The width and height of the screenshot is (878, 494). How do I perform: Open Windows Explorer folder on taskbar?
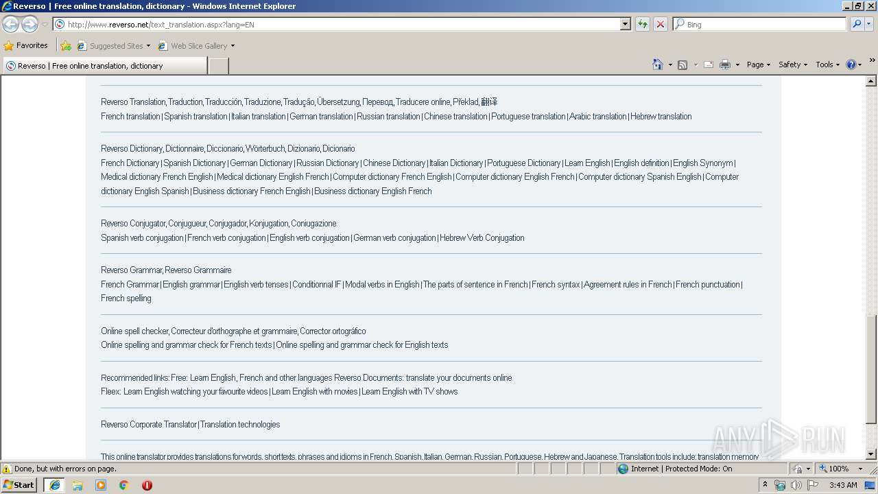78,485
